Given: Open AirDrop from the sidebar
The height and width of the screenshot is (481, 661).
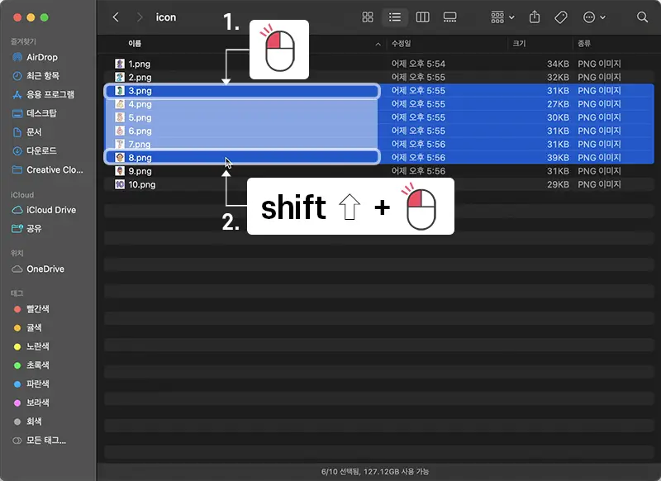Looking at the screenshot, I should point(43,55).
